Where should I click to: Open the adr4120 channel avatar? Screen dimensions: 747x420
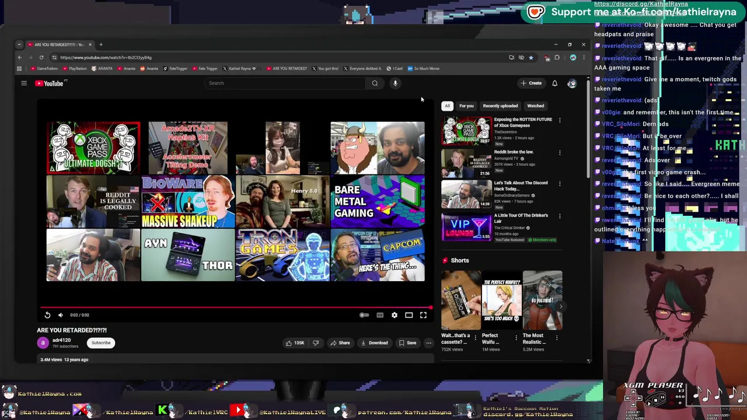coord(43,343)
